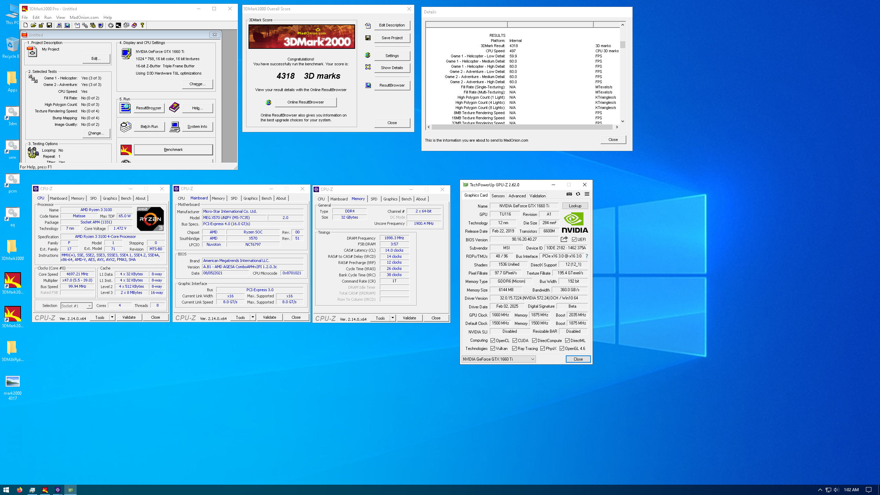Toggle the Ray Tracing checkbox

click(514, 349)
